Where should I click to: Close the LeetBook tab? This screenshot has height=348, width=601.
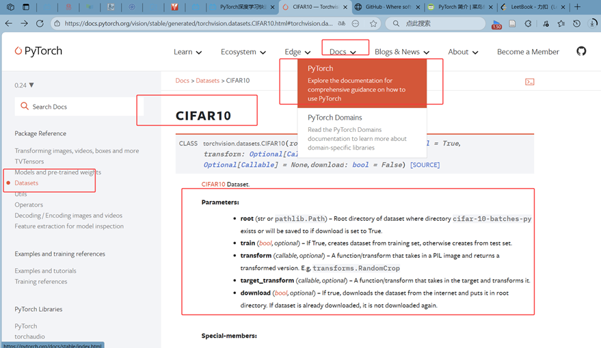(563, 7)
